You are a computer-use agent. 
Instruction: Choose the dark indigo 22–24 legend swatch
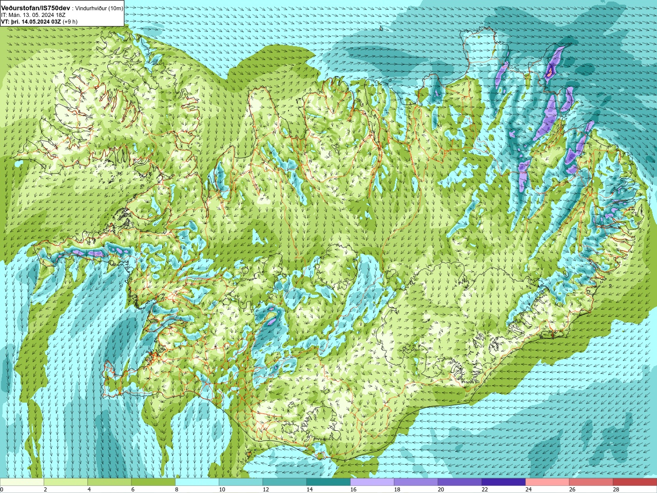pos(504,482)
